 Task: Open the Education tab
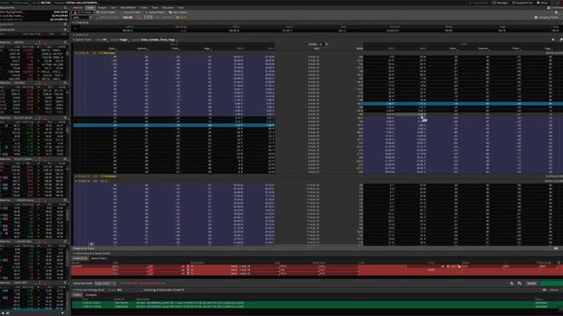click(168, 8)
